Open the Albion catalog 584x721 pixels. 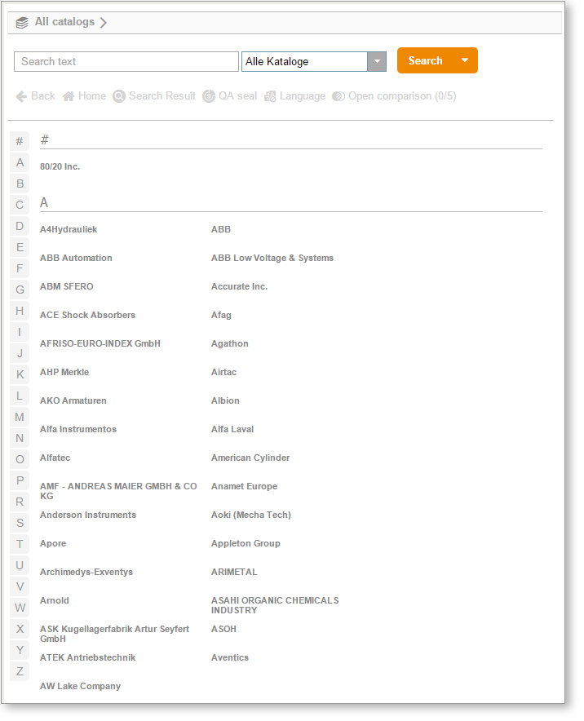tap(225, 400)
